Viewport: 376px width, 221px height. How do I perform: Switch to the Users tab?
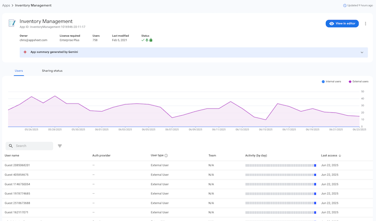click(x=19, y=71)
